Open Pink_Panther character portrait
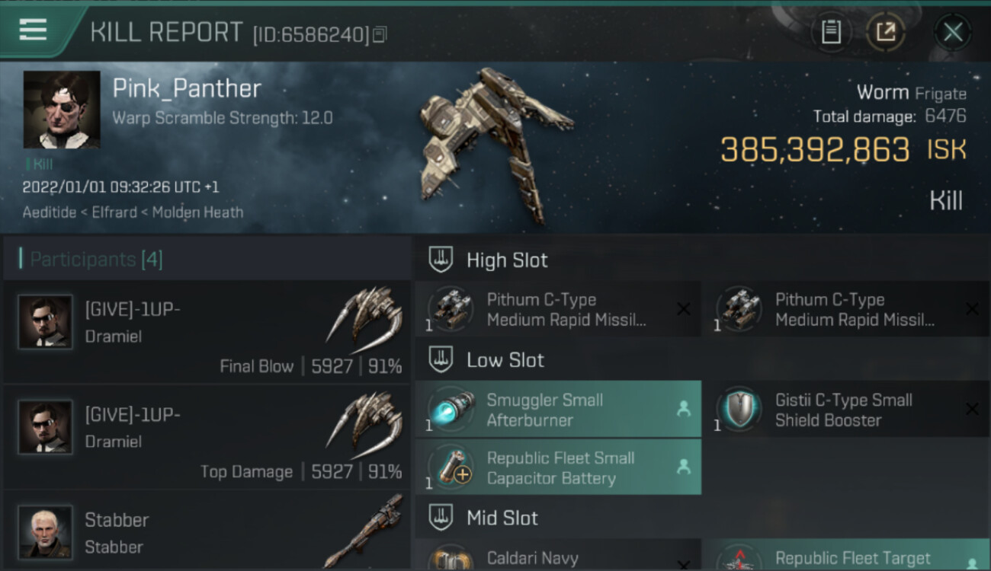The height and width of the screenshot is (571, 991). pos(62,110)
